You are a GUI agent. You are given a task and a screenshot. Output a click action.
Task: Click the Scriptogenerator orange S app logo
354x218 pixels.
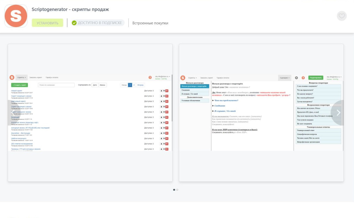pyautogui.click(x=16, y=16)
